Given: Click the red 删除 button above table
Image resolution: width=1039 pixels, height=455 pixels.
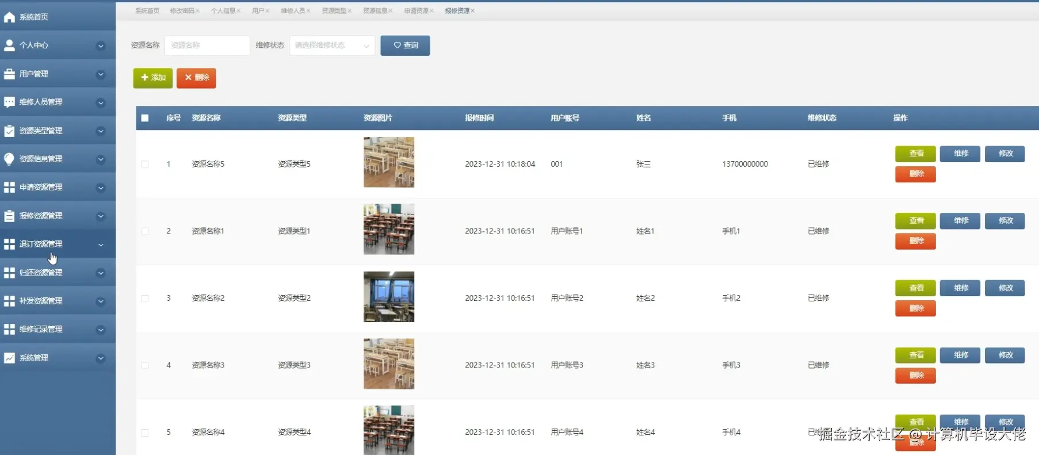Looking at the screenshot, I should tap(196, 78).
